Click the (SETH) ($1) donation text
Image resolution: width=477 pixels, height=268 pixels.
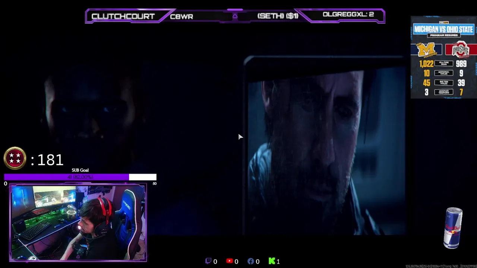click(x=278, y=16)
